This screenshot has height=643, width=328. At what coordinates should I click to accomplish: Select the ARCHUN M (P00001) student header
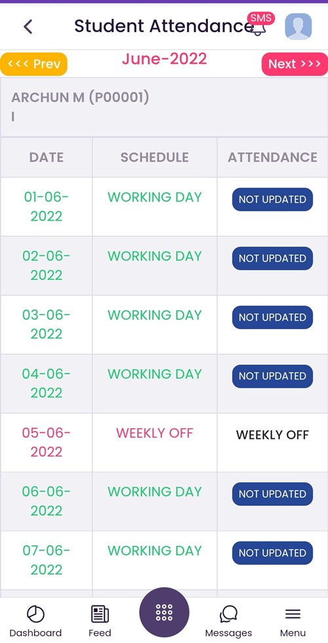80,98
